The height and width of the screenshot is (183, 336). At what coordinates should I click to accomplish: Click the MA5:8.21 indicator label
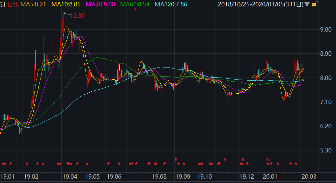34,4
